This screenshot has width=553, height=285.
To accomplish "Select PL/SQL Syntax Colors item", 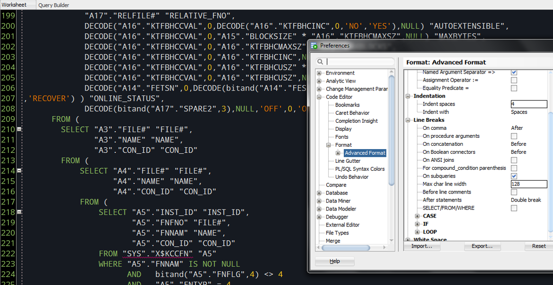I will (360, 169).
